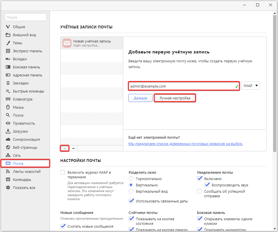This screenshot has height=232, width=278.
Task: Enable the IMAP журнал в терминале checkbox
Action: point(63,173)
